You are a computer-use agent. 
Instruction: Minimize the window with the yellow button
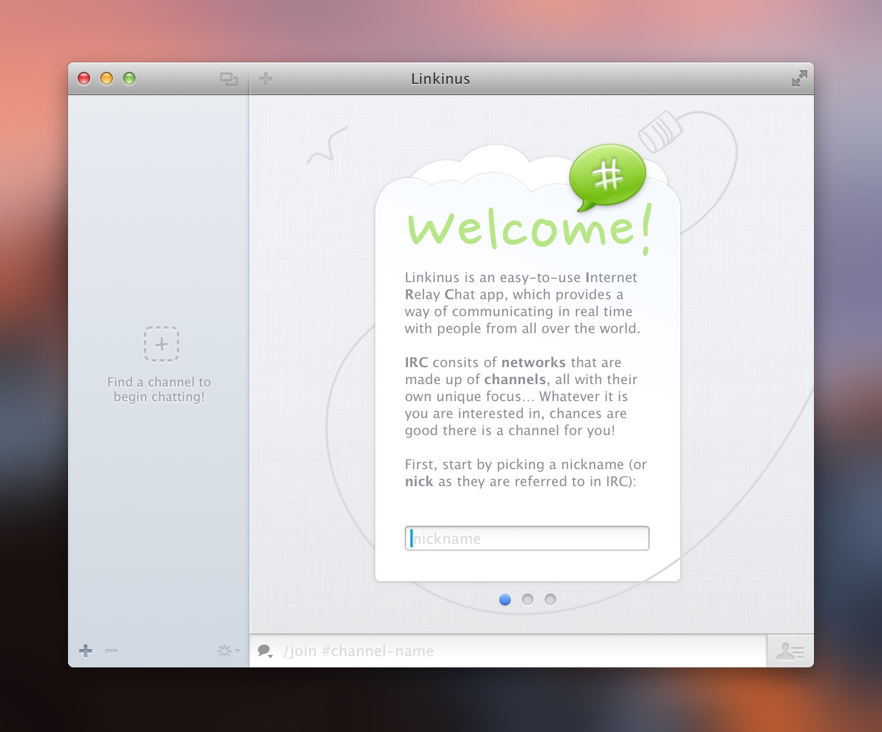[x=107, y=79]
